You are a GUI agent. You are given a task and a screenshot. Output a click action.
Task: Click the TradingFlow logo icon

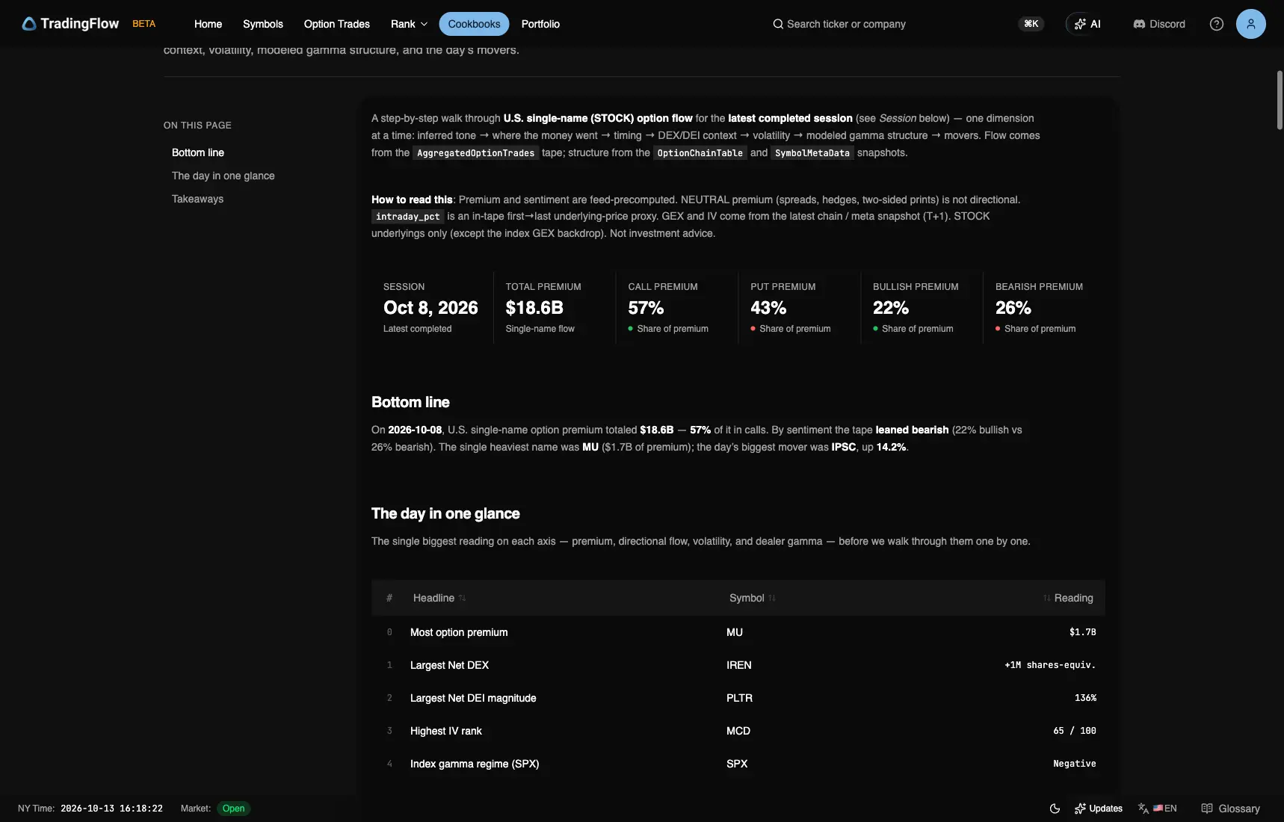coord(29,24)
